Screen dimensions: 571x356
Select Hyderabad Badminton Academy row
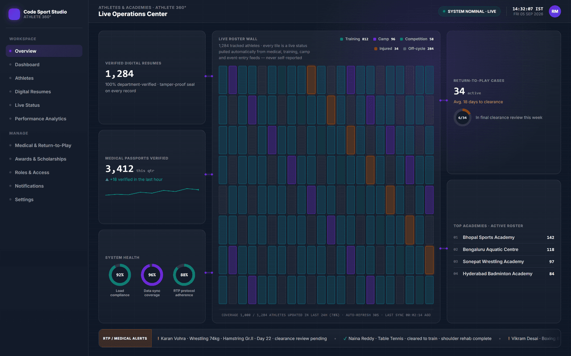pos(504,274)
